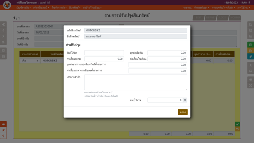Click the มูลค่าเริ่มต้น value field
The height and width of the screenshot is (143, 254).
167,53
